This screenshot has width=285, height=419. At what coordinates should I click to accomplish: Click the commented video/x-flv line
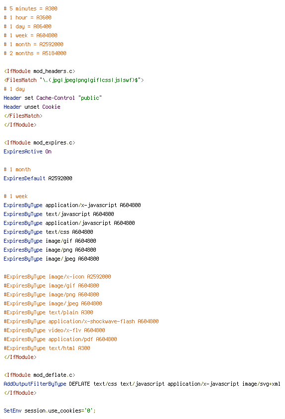coord(54,330)
